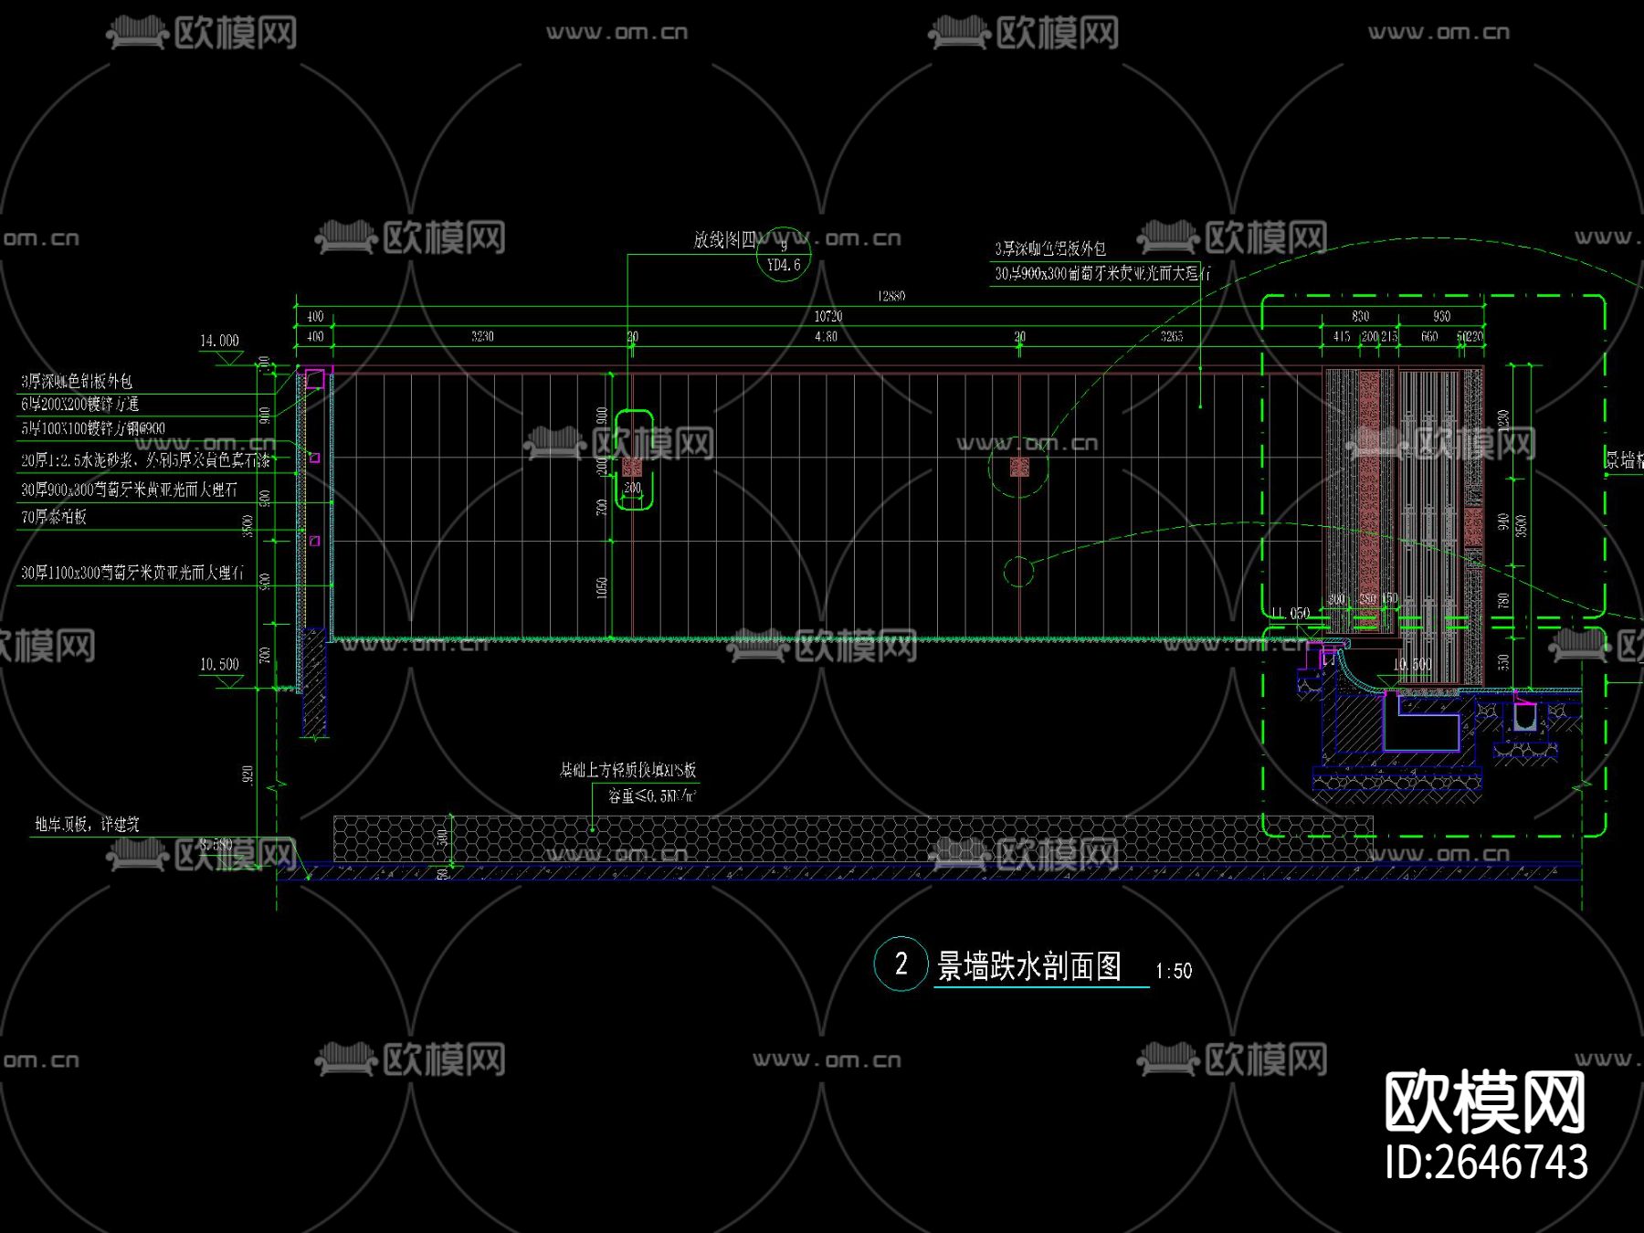Click the dimension 660
Viewport: 1644px width, 1233px height.
(x=1429, y=336)
